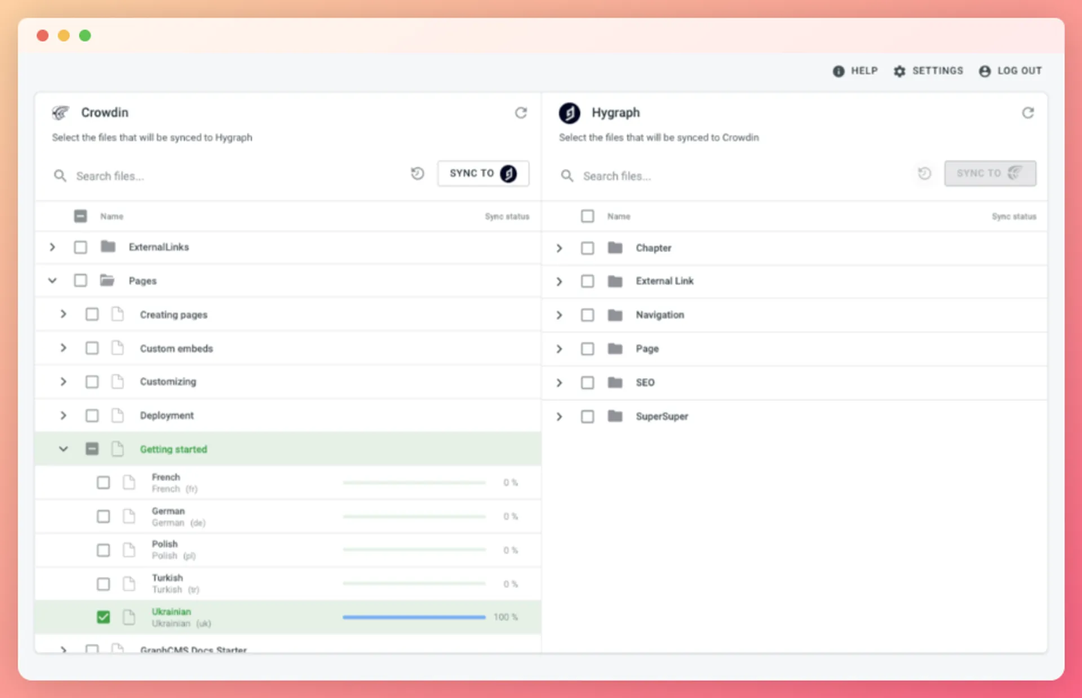Collapse the Pages folder
This screenshot has height=698, width=1082.
(x=52, y=280)
